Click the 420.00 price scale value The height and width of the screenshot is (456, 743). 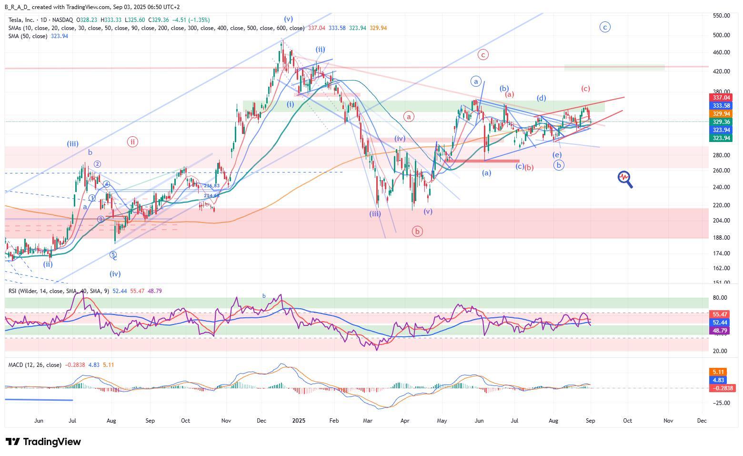721,71
